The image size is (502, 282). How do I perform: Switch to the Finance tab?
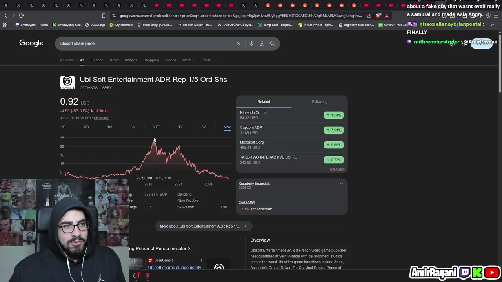click(97, 60)
